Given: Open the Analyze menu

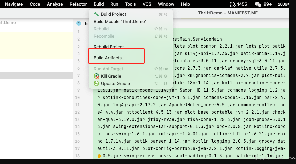Looking at the screenshot, I should pos(55,4).
